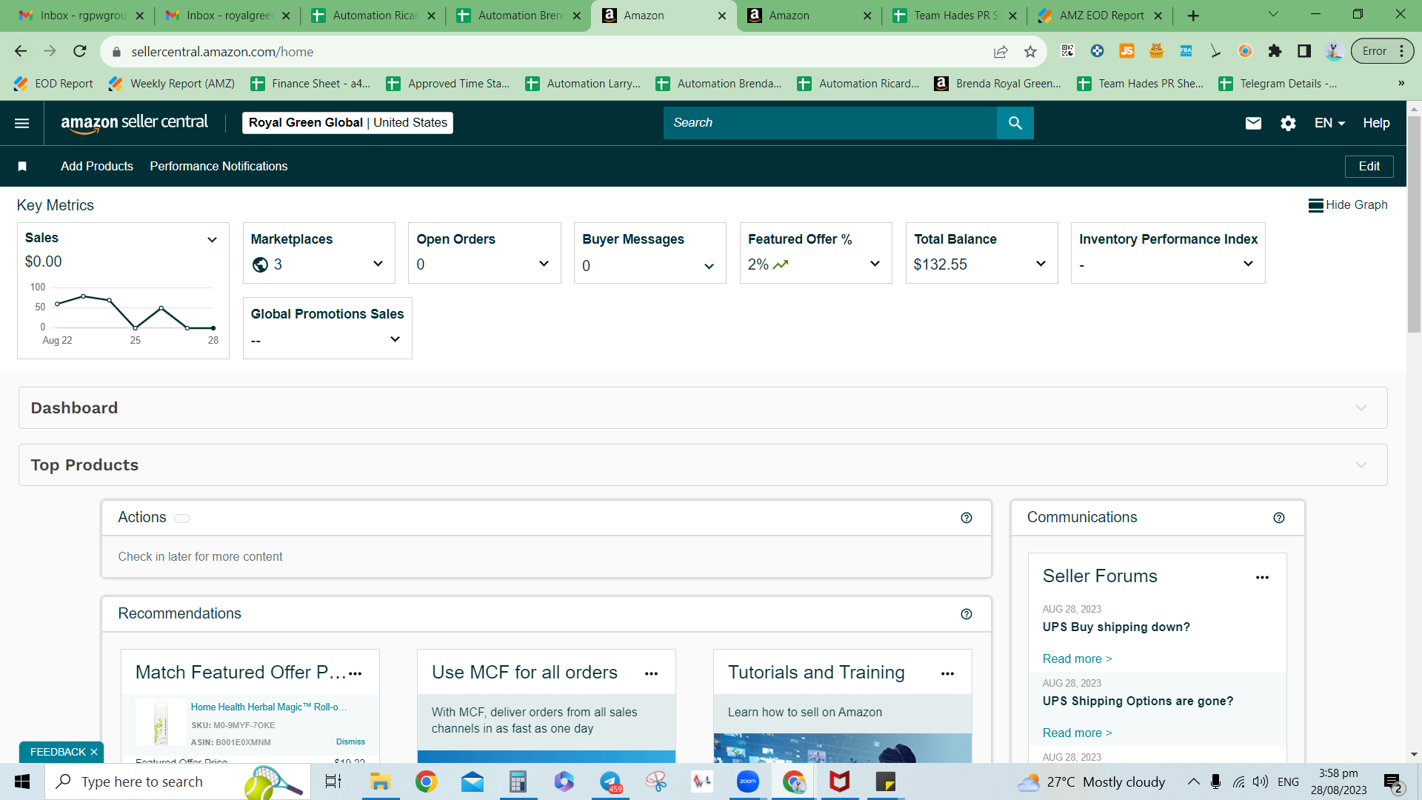Viewport: 1422px width, 800px height.
Task: Open Calculator from the taskbar
Action: point(518,781)
